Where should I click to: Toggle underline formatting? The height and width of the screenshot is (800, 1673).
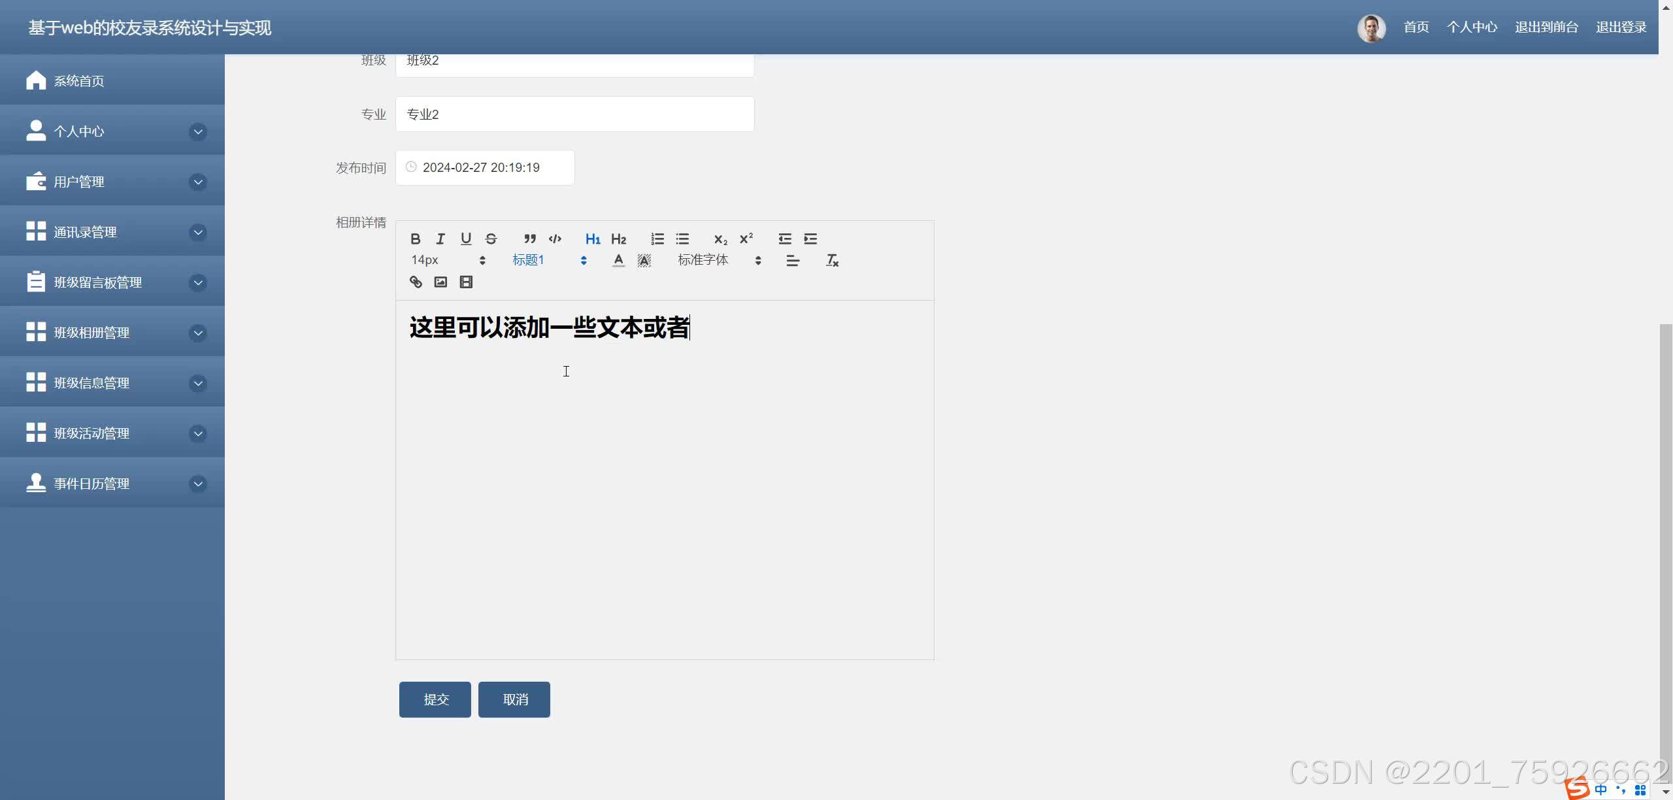466,239
